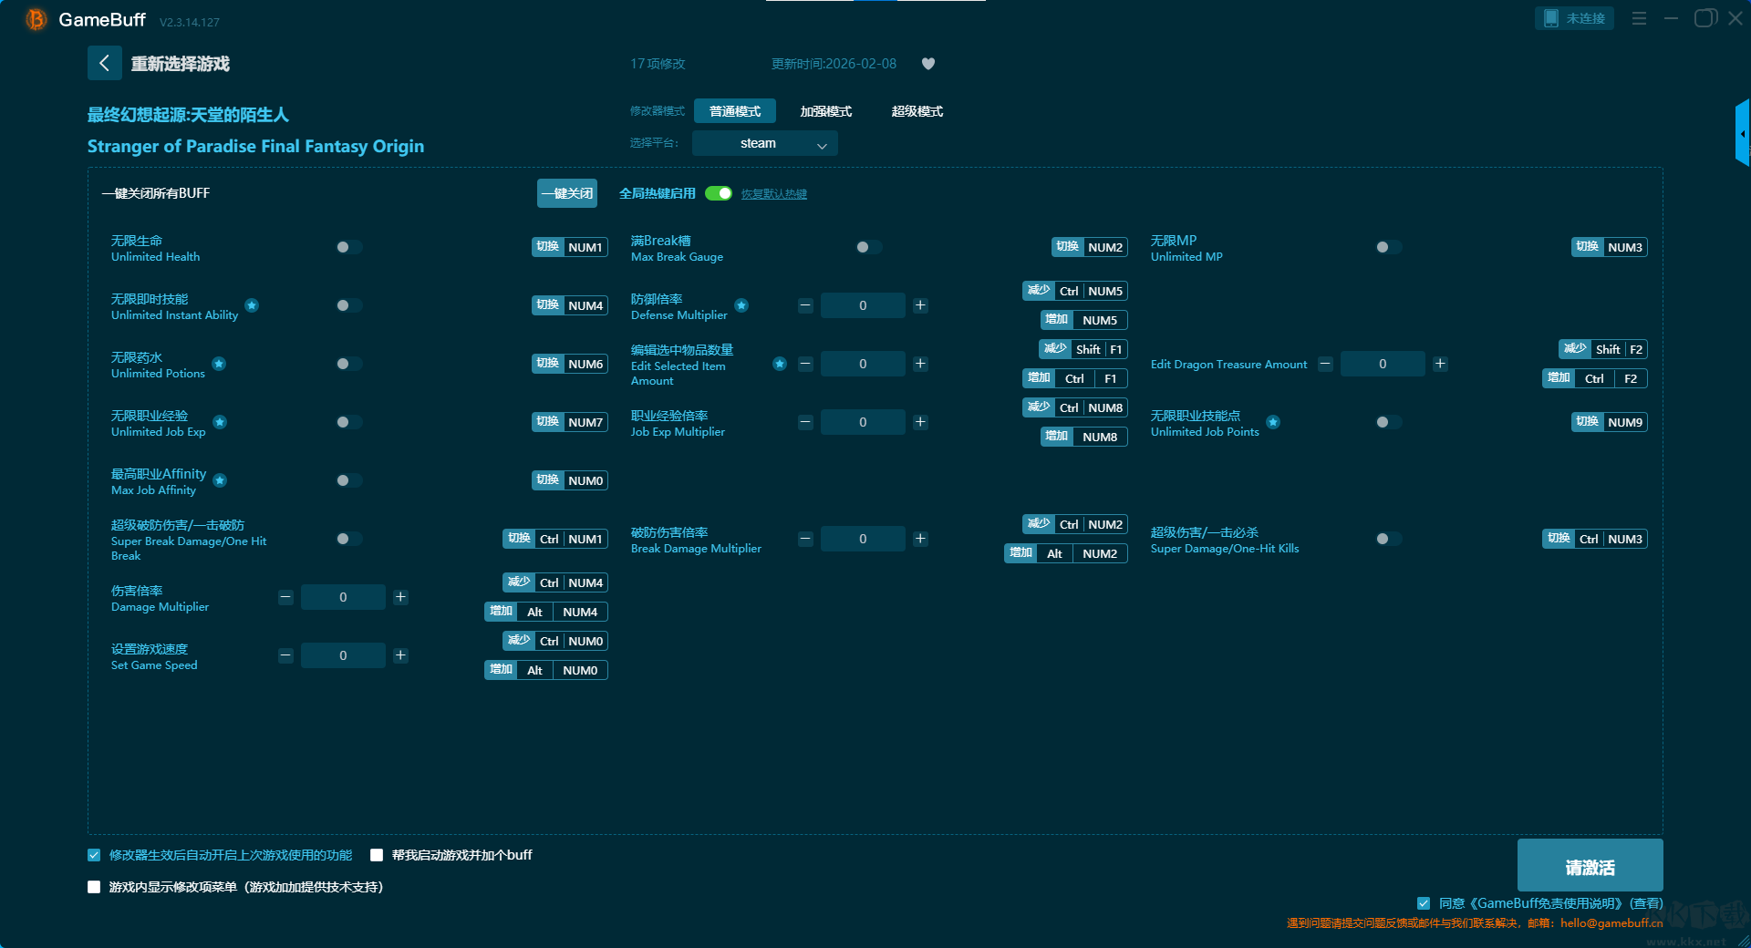Select the super mode tab
The height and width of the screenshot is (948, 1751).
pyautogui.click(x=917, y=111)
